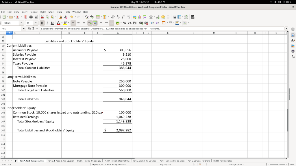Toggle merge and center cells
The height and width of the screenshot is (166, 296).
95,23
